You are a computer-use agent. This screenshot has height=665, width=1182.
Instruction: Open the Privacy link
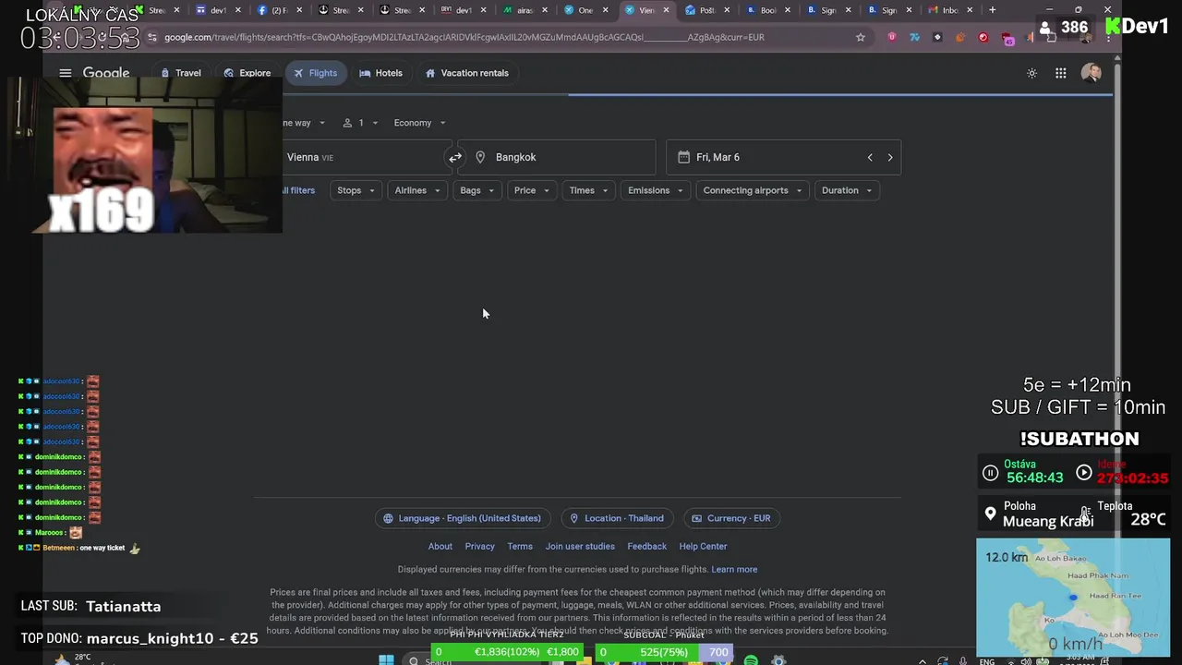tap(479, 546)
